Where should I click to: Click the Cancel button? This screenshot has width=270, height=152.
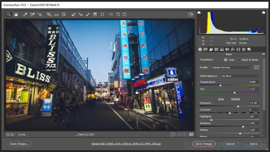[x=230, y=144]
